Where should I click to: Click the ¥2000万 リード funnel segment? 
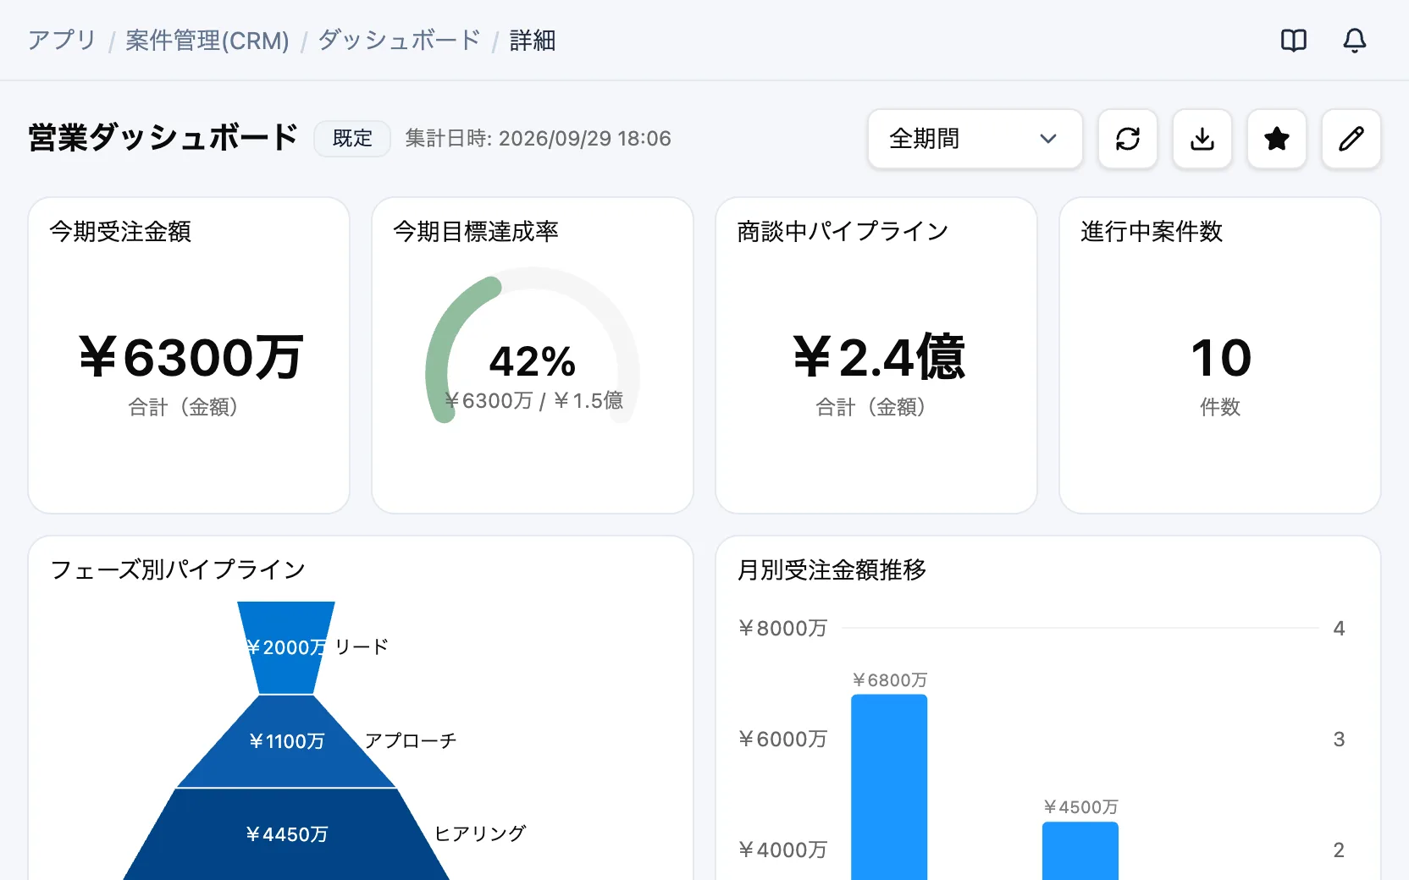286,648
